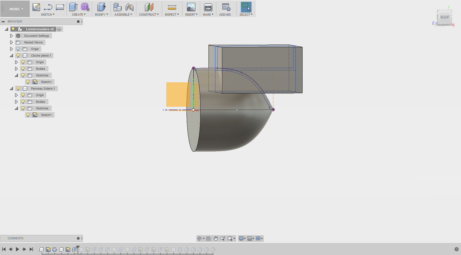Open the INSPECT menu
Viewport: 461px width, 255px height.
pyautogui.click(x=172, y=15)
